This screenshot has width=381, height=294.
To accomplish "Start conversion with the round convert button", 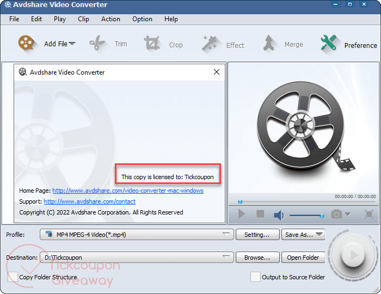I will [x=353, y=255].
